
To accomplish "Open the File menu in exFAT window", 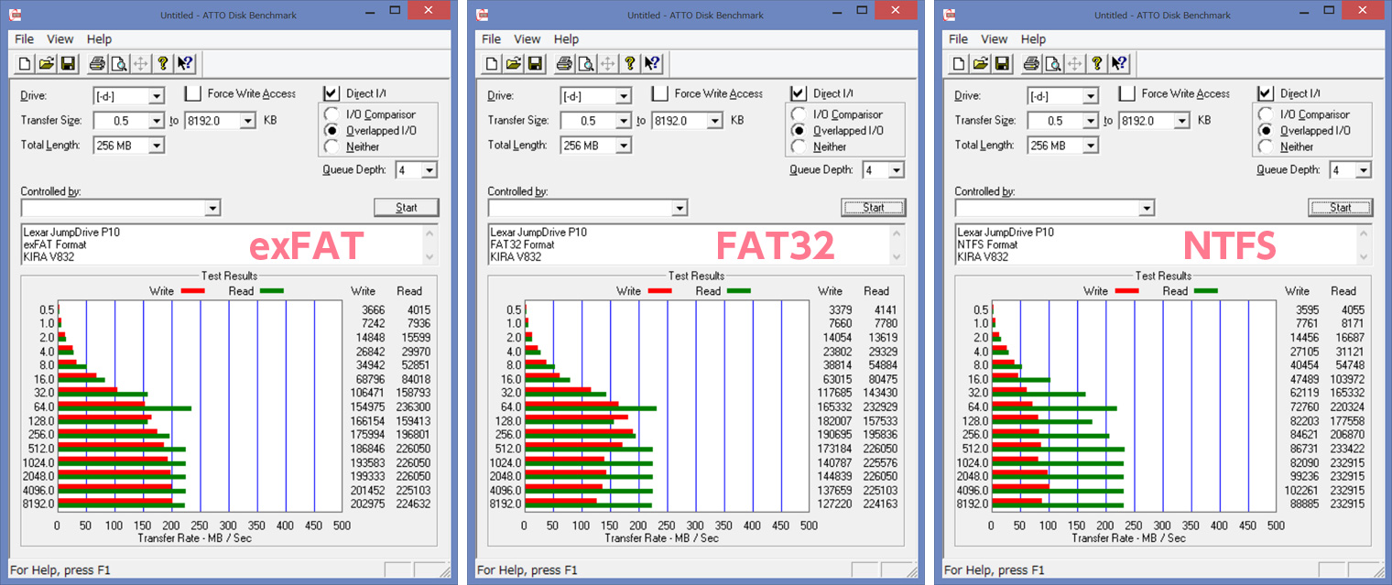I will [x=24, y=39].
